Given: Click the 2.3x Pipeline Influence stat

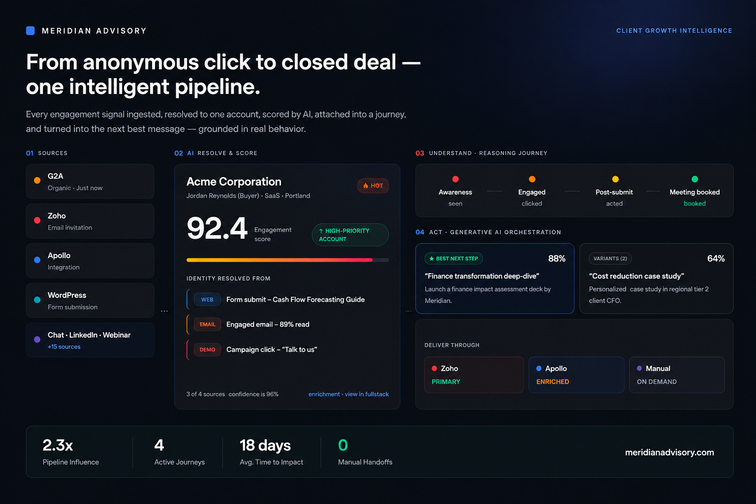Looking at the screenshot, I should (x=71, y=452).
